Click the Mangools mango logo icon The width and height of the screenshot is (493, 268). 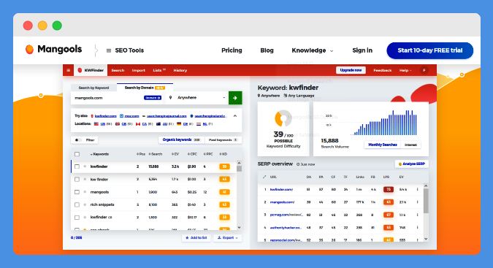click(x=29, y=50)
